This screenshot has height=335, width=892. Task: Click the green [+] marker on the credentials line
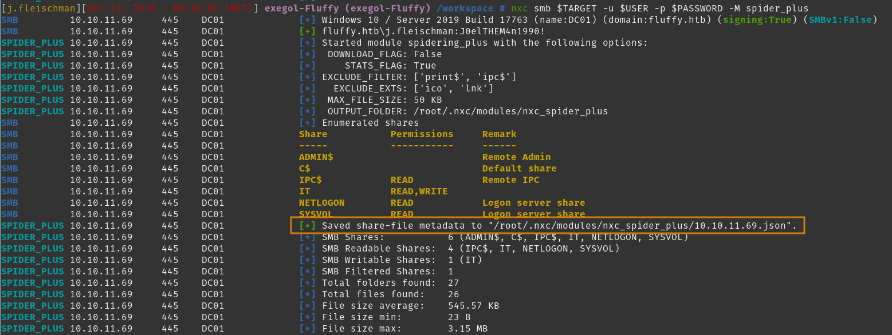(307, 31)
